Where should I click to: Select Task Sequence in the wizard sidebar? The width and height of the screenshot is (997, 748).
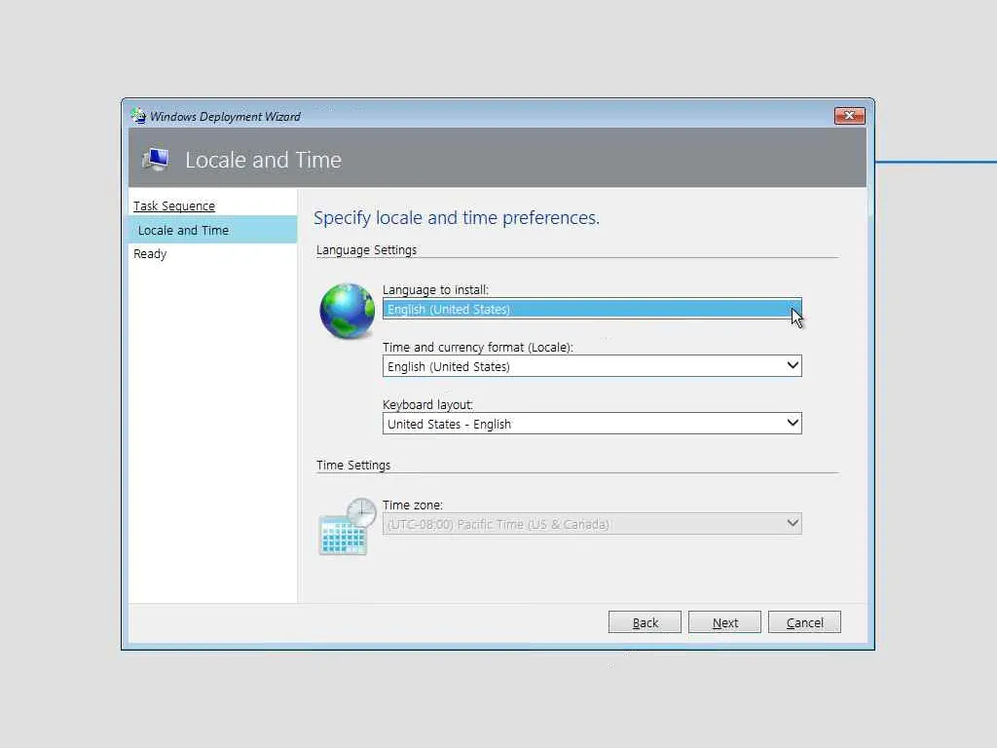(x=174, y=206)
